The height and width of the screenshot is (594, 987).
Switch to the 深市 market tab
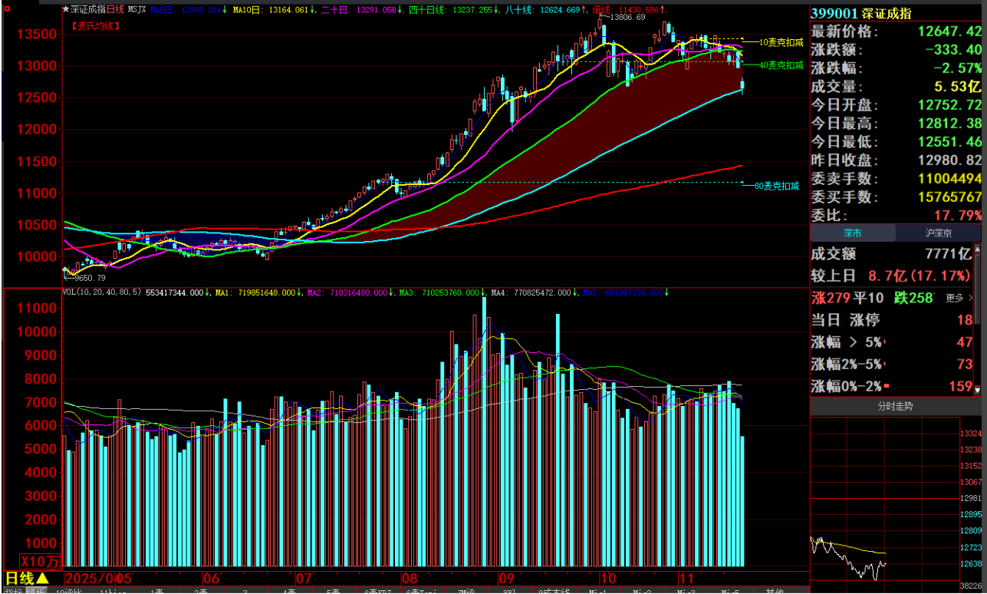(x=852, y=233)
